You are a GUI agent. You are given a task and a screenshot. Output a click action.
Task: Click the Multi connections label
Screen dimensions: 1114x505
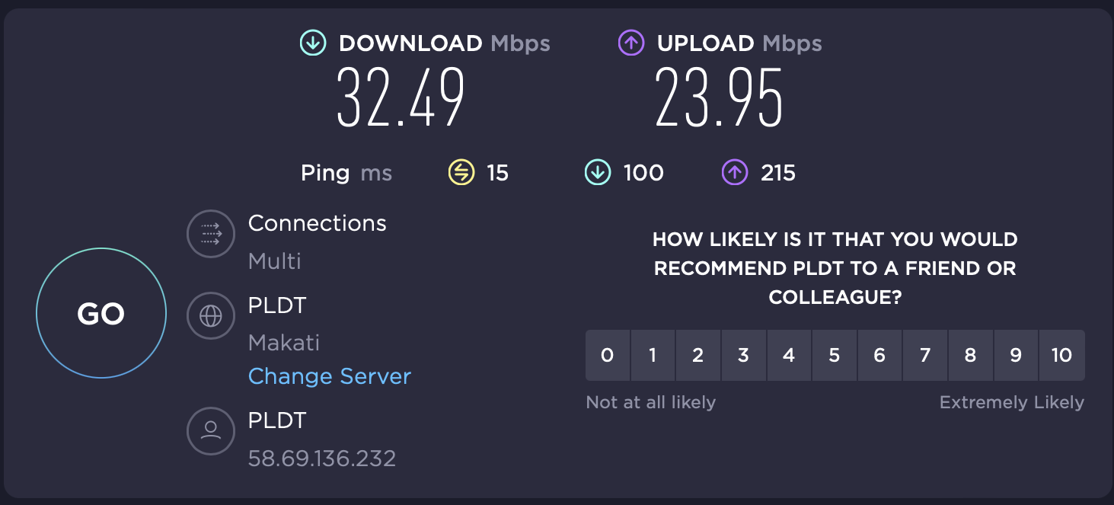point(275,261)
